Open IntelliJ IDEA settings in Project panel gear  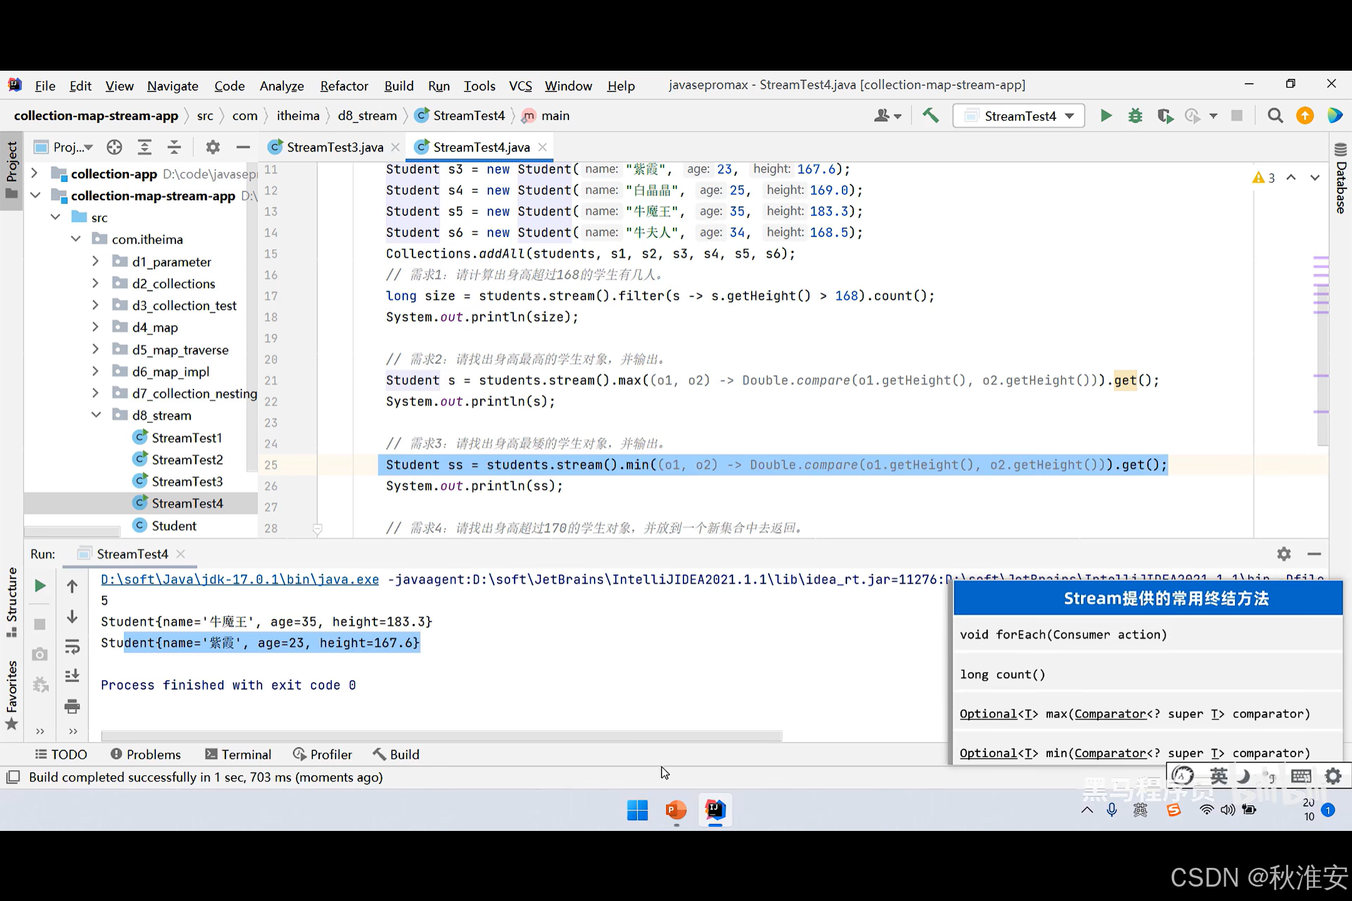[x=212, y=147]
